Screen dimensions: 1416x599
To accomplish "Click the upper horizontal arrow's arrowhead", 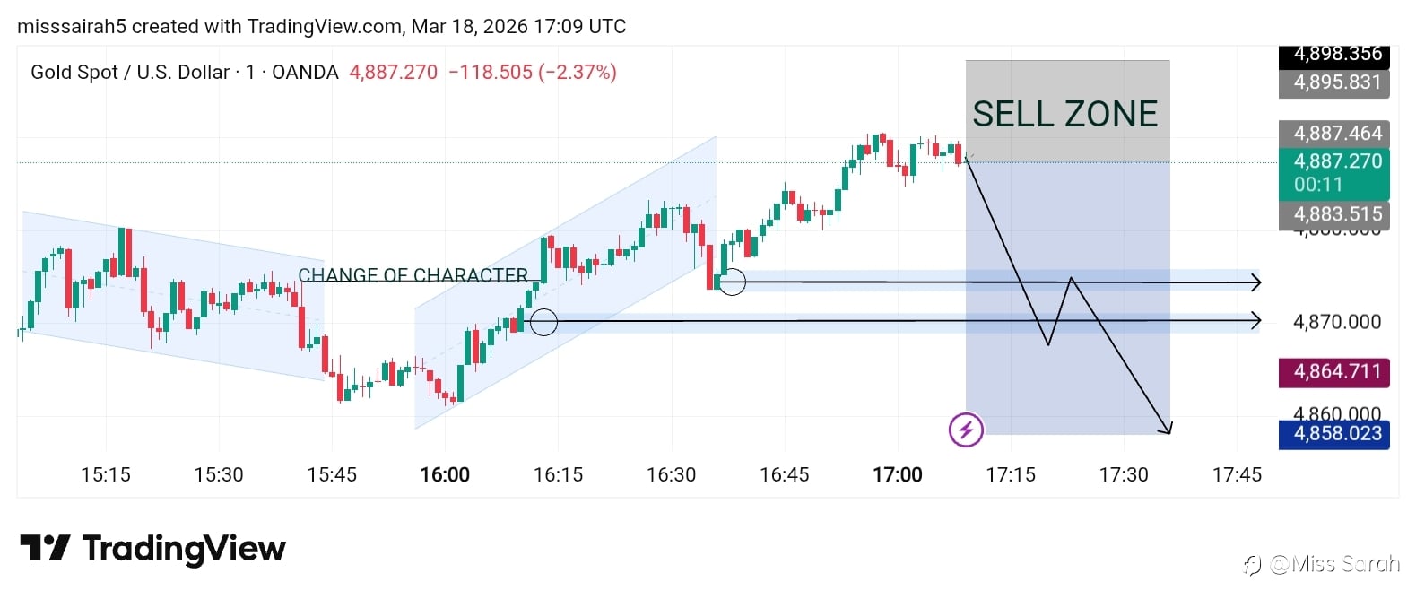I will click(x=1257, y=283).
